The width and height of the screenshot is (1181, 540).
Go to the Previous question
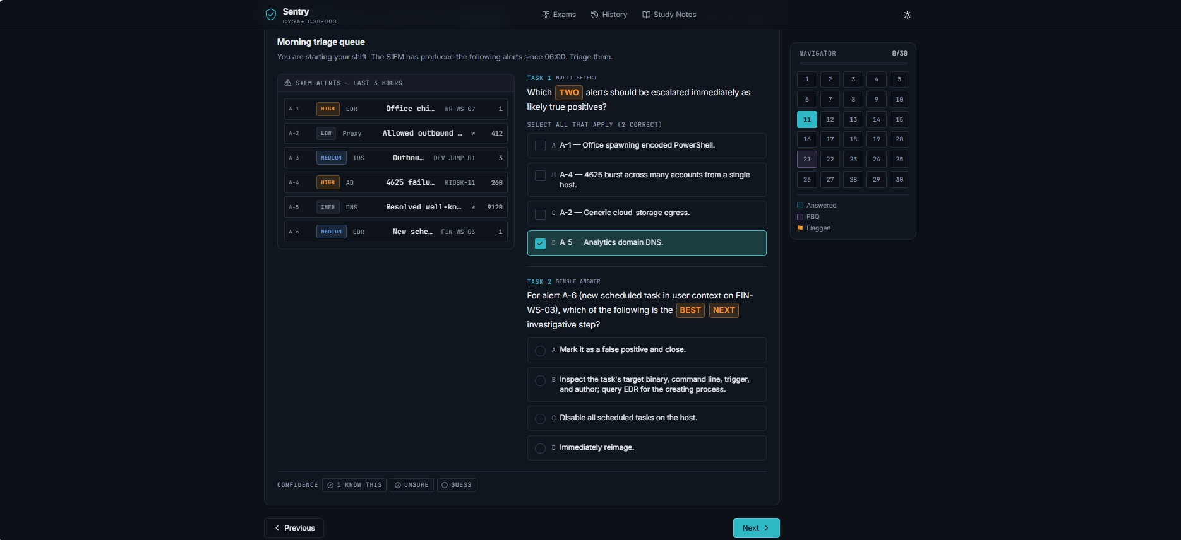[294, 528]
